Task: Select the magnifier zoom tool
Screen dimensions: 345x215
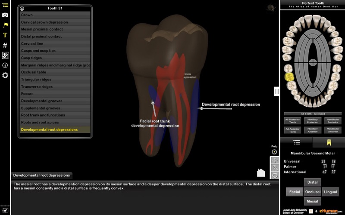Action: (x=275, y=168)
